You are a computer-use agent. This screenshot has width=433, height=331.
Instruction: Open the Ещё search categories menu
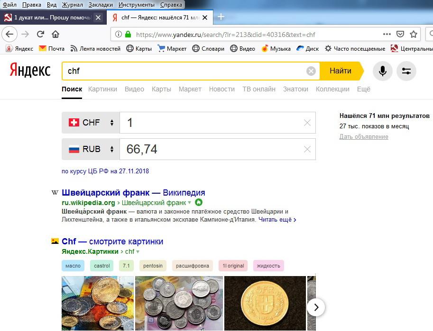pyautogui.click(x=363, y=89)
